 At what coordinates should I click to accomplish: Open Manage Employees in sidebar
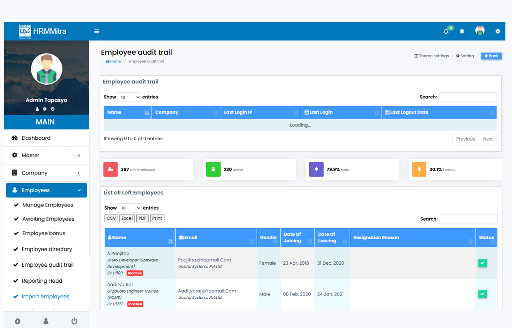tap(48, 205)
